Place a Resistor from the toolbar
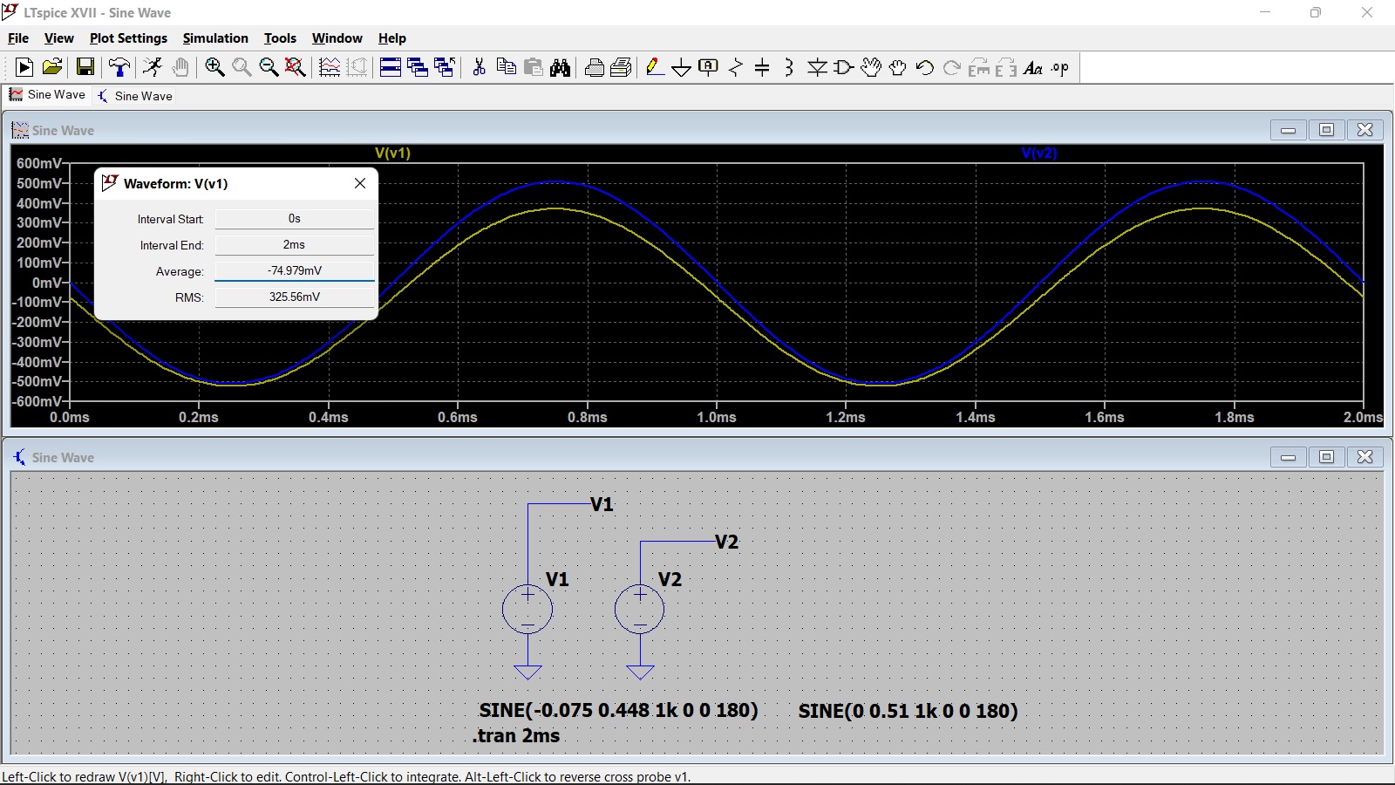 pos(736,67)
